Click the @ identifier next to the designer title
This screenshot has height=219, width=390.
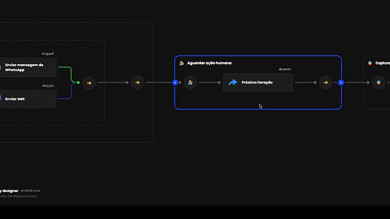(30, 190)
